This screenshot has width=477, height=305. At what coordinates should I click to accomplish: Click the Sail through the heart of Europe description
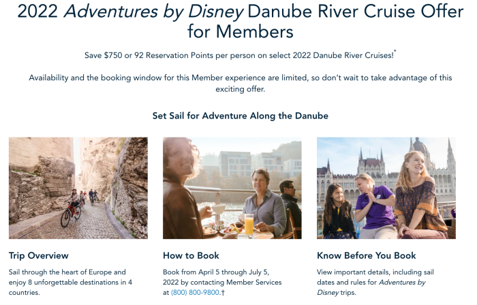[68, 282]
